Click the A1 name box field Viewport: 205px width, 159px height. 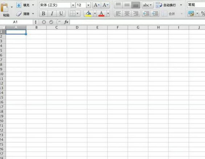click(16, 22)
